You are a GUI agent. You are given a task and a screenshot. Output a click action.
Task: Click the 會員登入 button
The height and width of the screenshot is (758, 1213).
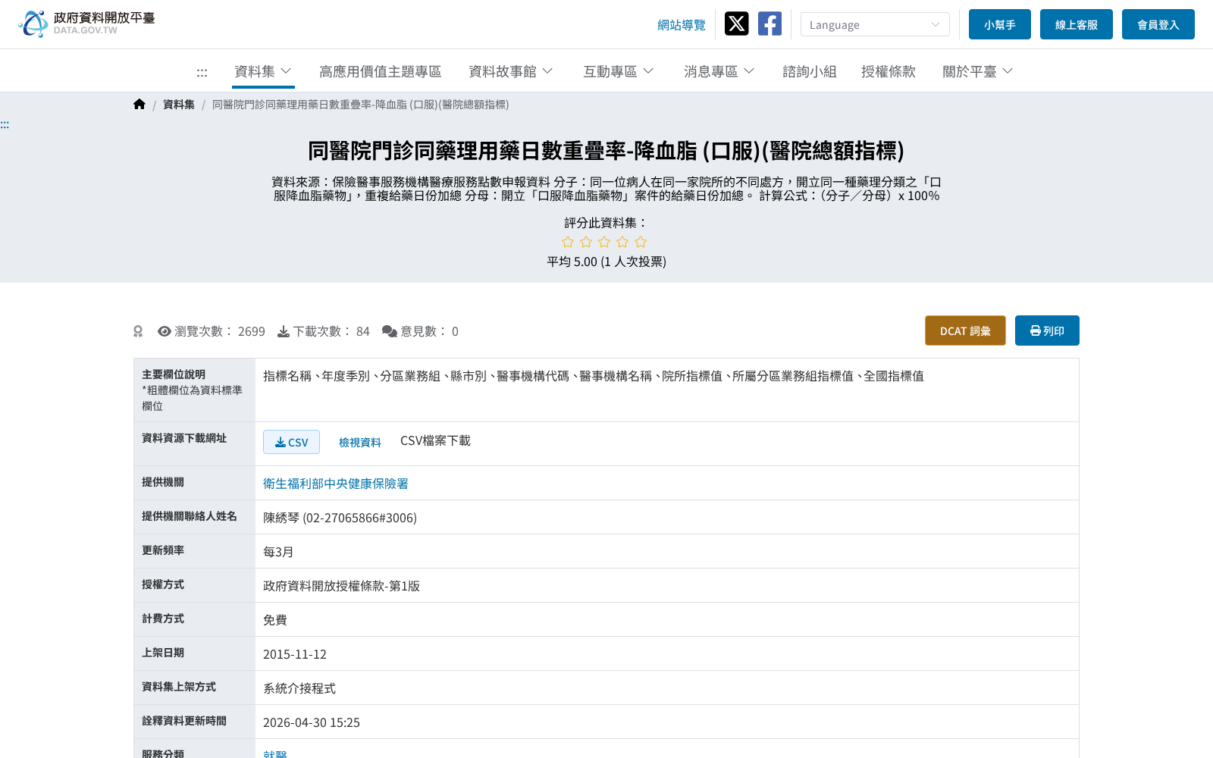click(1158, 24)
